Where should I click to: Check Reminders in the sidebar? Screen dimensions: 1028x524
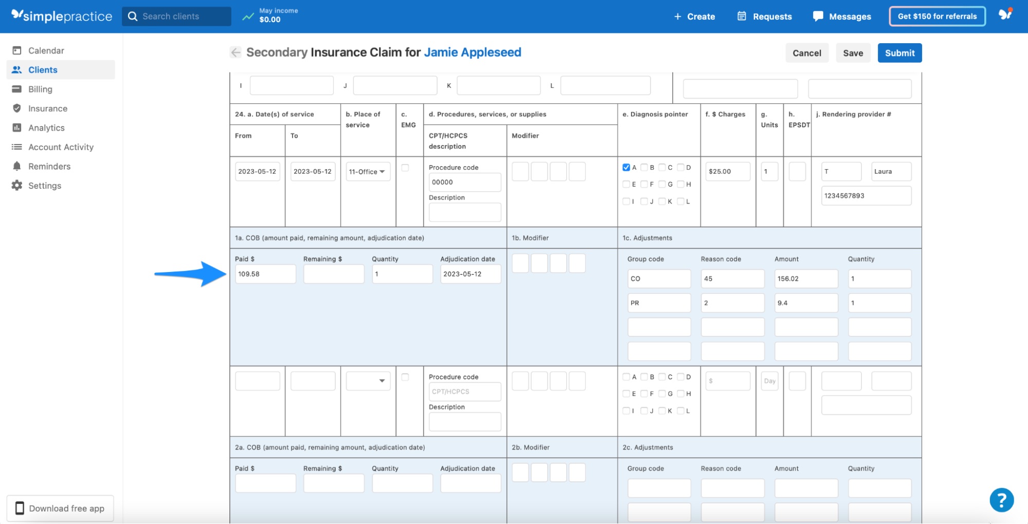(x=49, y=166)
